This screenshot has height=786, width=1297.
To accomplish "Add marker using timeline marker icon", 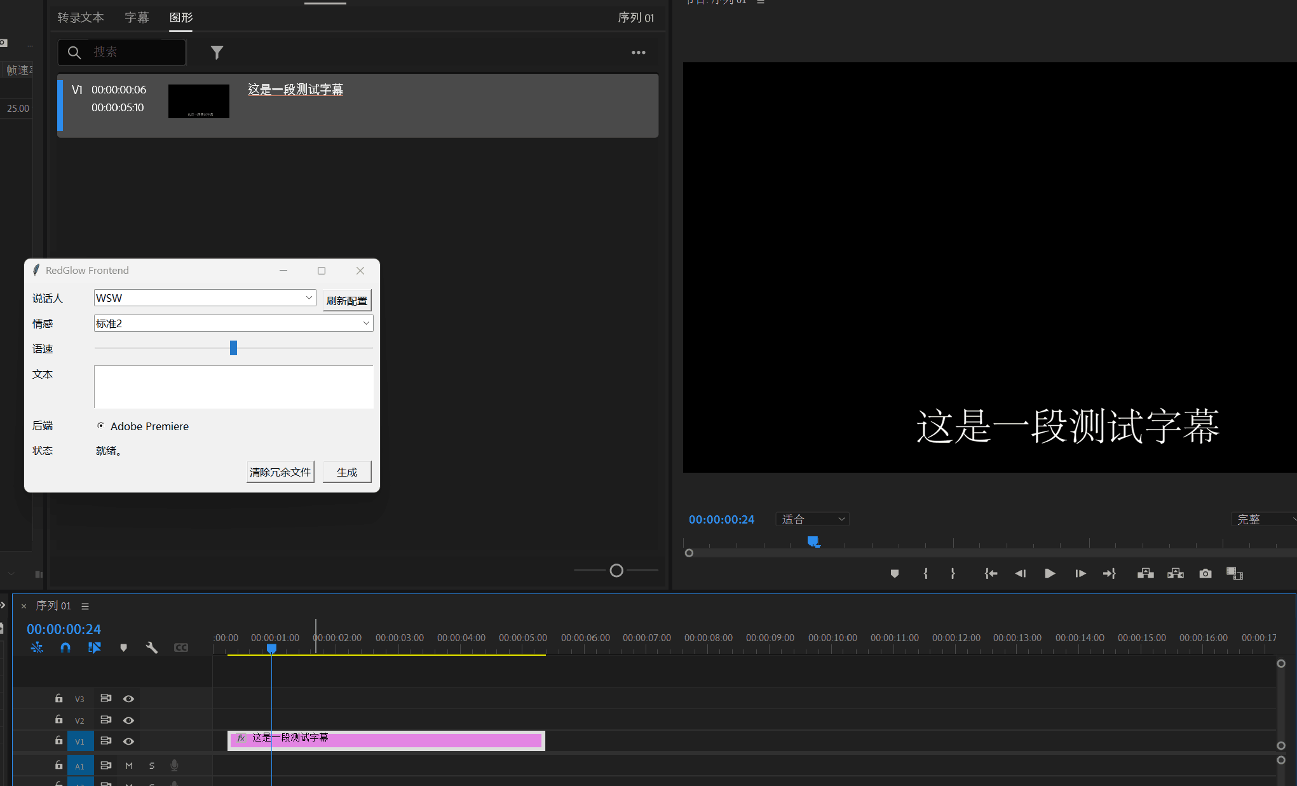I will 123,647.
